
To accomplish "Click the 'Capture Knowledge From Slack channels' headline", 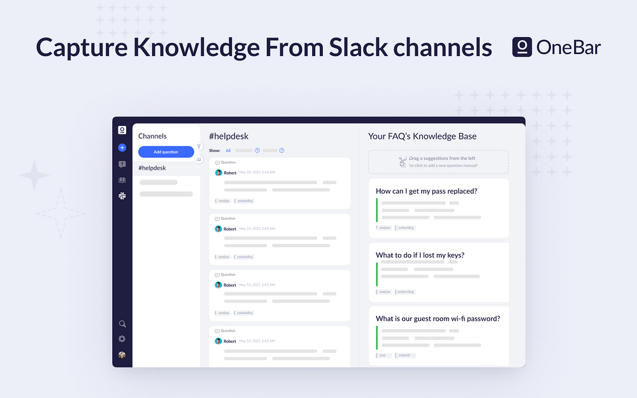I will click(x=264, y=48).
